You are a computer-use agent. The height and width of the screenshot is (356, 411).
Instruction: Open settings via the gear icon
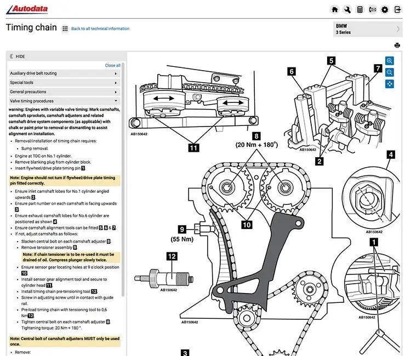pos(385,9)
